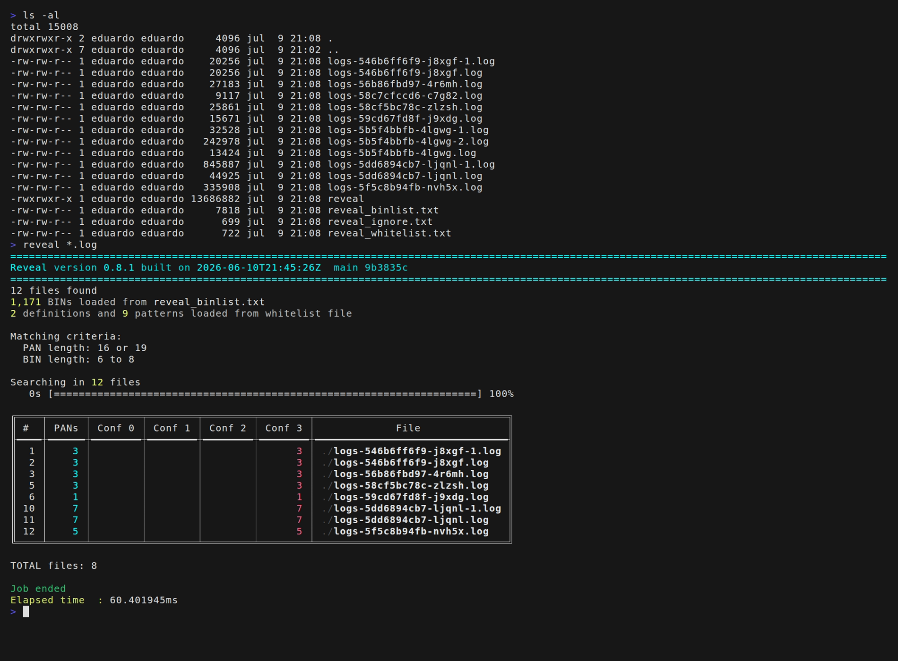The width and height of the screenshot is (898, 661).
Task: Click the Conf 3 value 5 in row 12
Action: coord(299,532)
